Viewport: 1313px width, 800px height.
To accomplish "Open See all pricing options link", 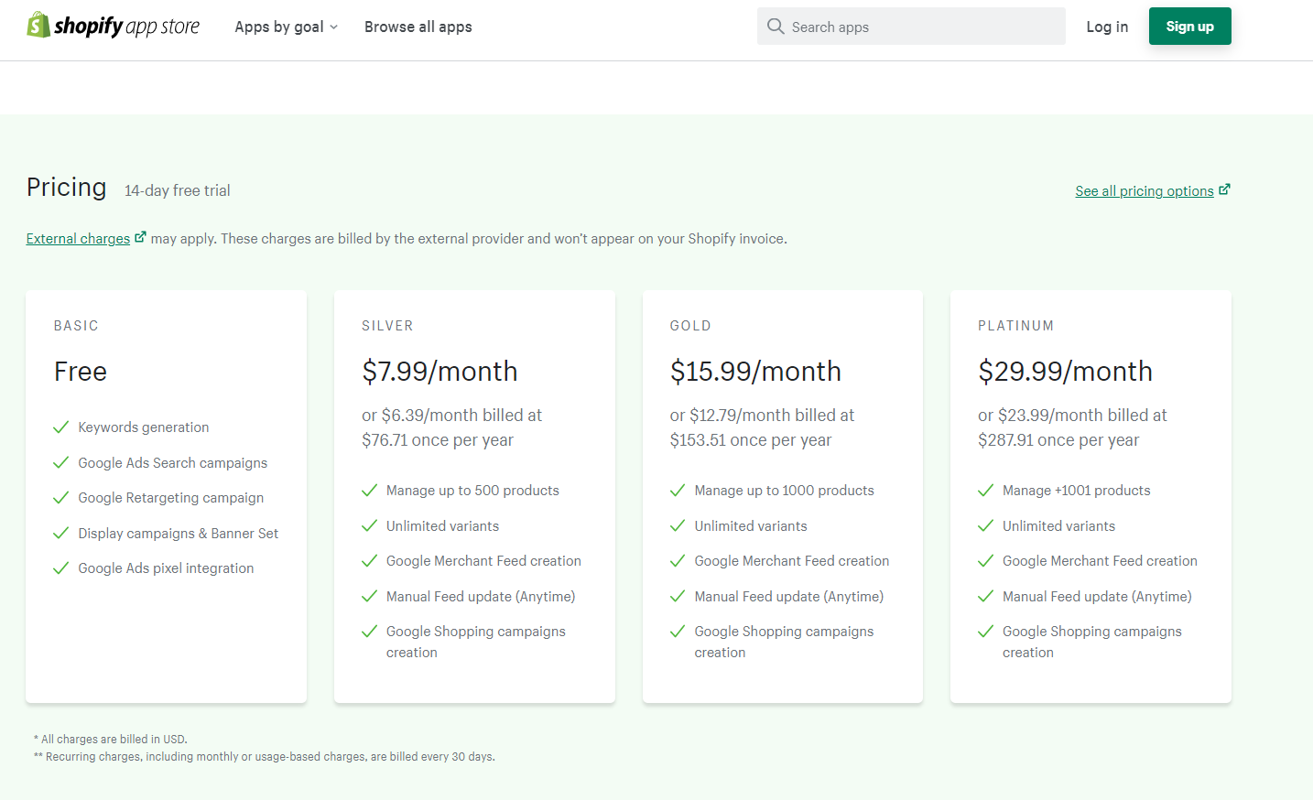I will click(1145, 190).
